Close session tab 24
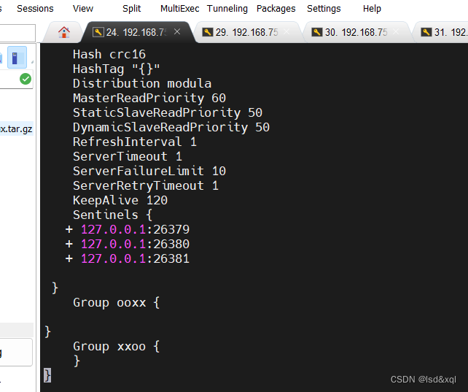The image size is (468, 392). pyautogui.click(x=177, y=31)
